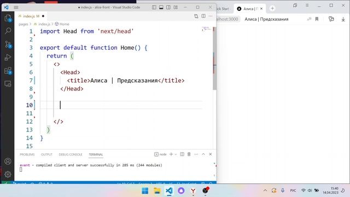This screenshot has height=197, width=350.
Task: Bookmark the page in the browser
Action: [317, 19]
